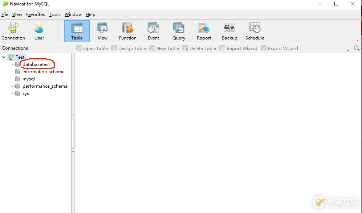Viewport: 362px width, 213px height.
Task: Maximize the Navicat window
Action: [336, 4]
